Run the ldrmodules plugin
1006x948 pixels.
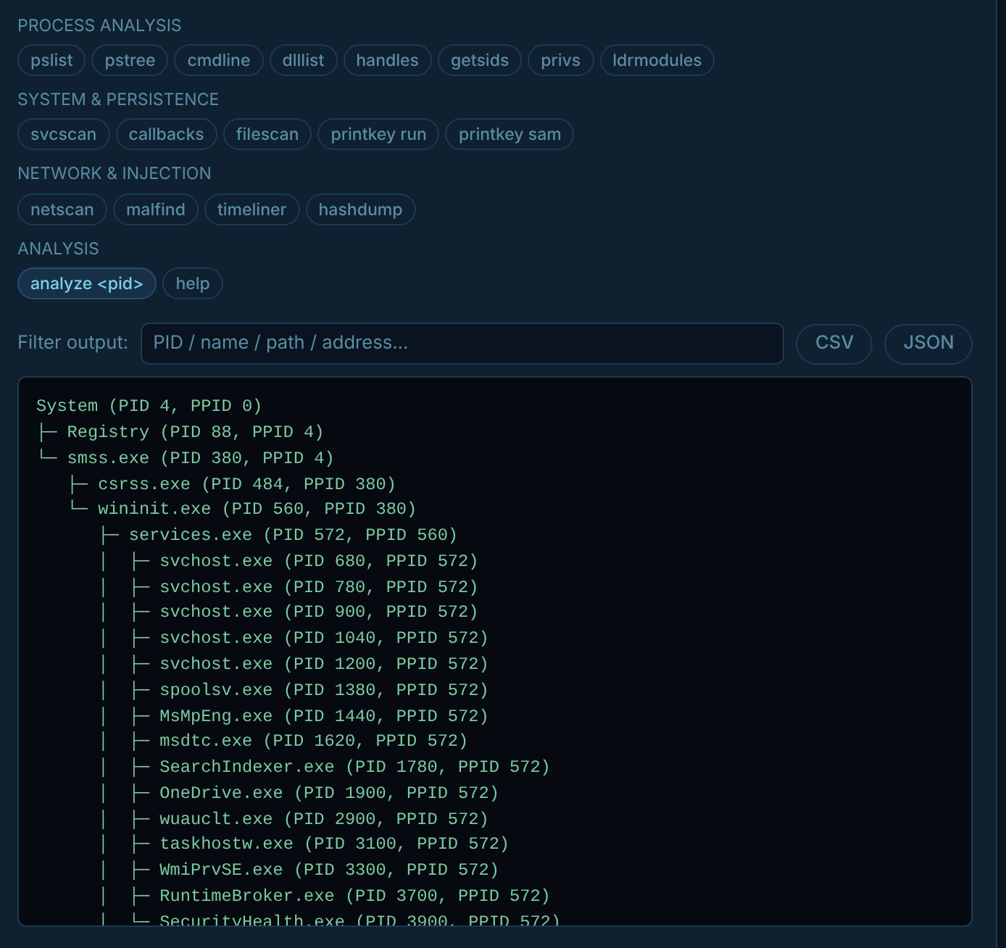(x=657, y=60)
